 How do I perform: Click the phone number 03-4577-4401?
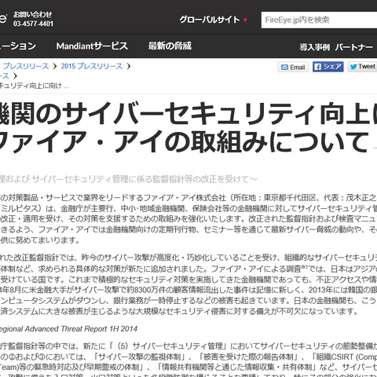(x=33, y=24)
